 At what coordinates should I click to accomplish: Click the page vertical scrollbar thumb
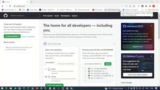point(159,26)
